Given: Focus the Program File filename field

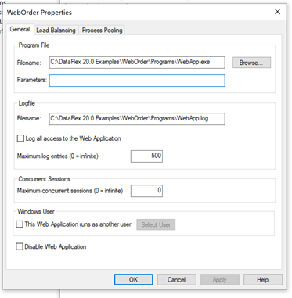Looking at the screenshot, I should point(137,63).
